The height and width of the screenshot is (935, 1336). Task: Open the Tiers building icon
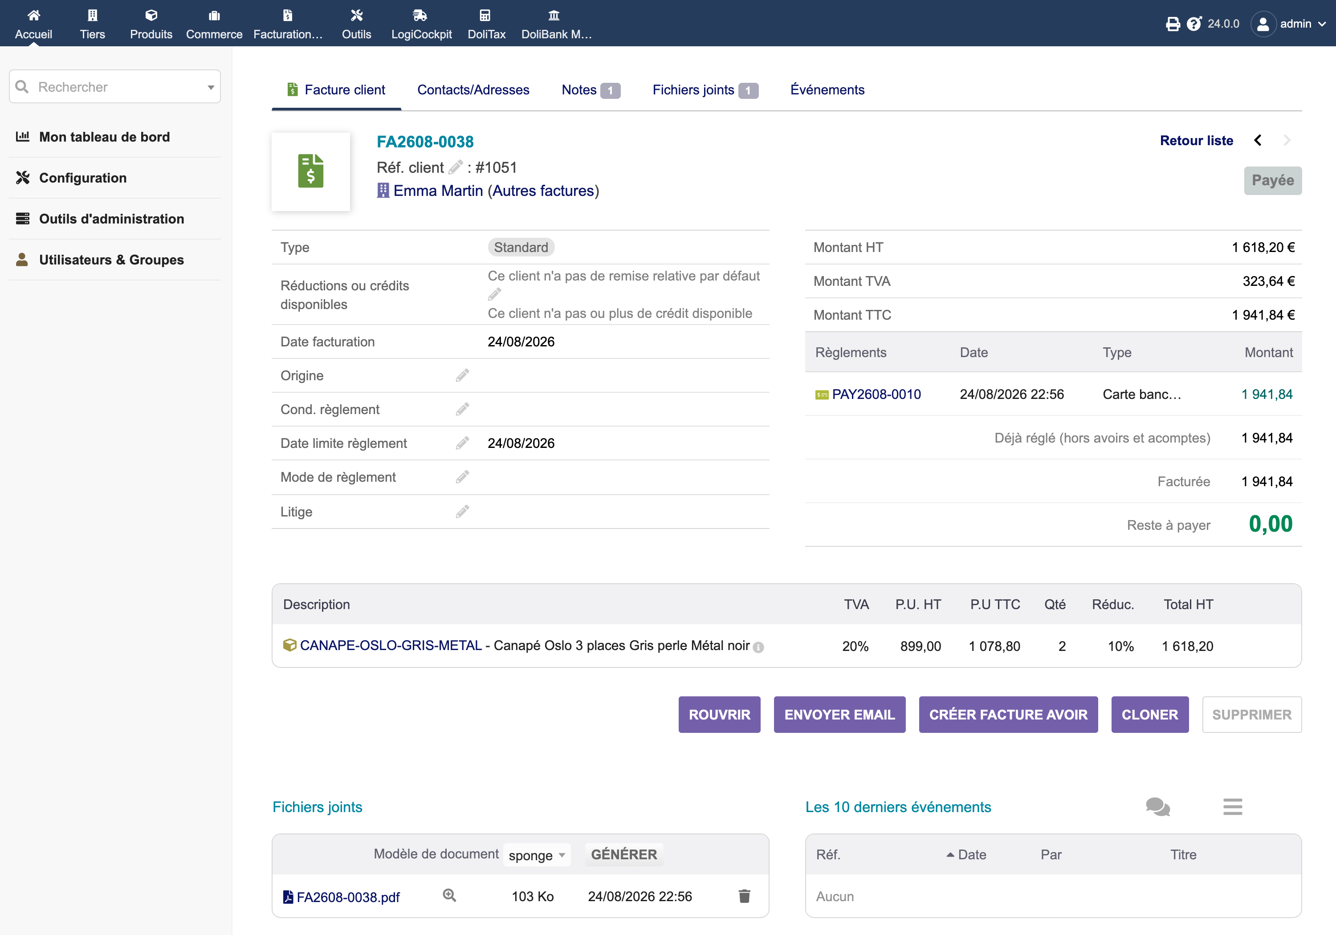click(93, 15)
